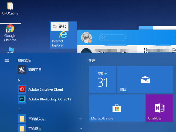Open the 百度网盘 folder entry
The width and height of the screenshot is (176, 132).
pos(50,128)
